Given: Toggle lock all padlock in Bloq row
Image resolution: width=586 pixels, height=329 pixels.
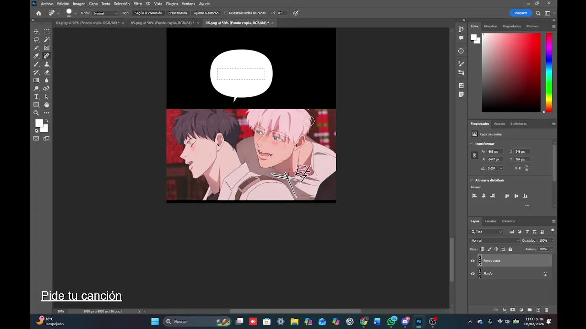Looking at the screenshot, I should pos(510,249).
